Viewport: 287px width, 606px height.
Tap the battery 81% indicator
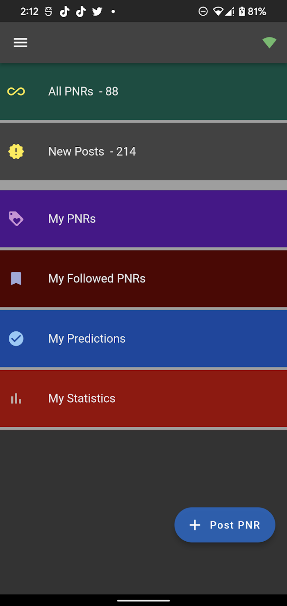point(253,11)
